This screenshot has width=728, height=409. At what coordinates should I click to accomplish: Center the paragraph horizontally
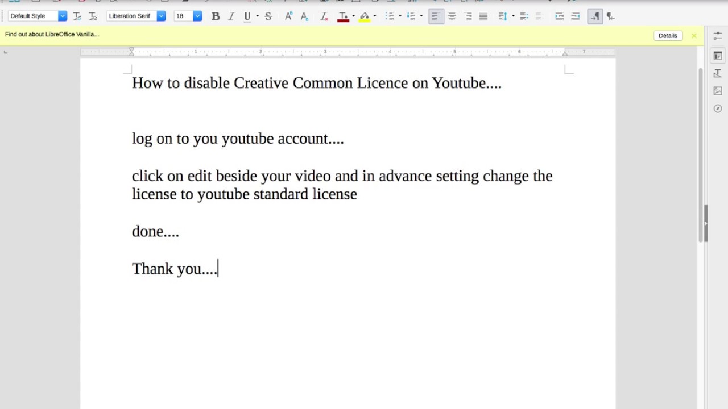click(452, 16)
